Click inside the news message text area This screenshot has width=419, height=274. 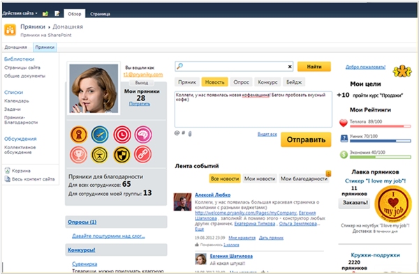click(253, 109)
